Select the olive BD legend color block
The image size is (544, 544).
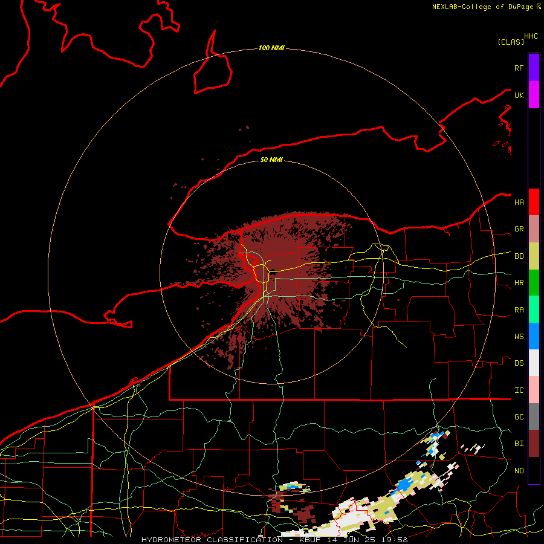click(534, 256)
